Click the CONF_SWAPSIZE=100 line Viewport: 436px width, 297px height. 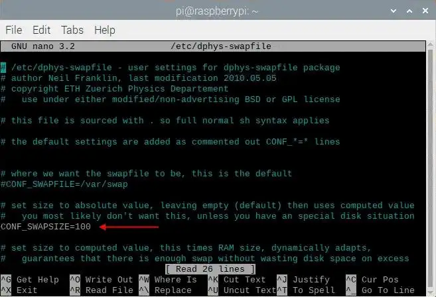point(46,227)
